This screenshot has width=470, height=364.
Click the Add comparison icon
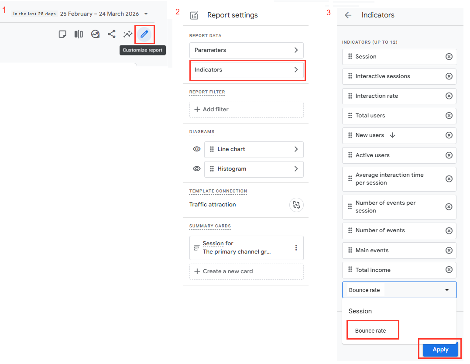tap(79, 34)
